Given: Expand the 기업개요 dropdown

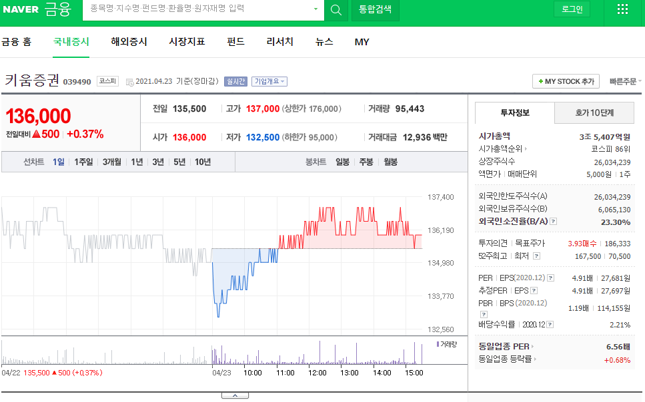Looking at the screenshot, I should point(269,81).
